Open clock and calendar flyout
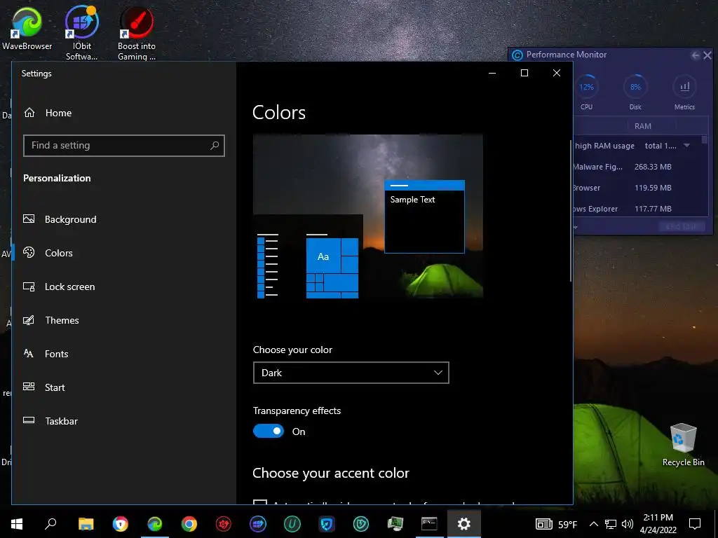The height and width of the screenshot is (538, 718). (658, 524)
